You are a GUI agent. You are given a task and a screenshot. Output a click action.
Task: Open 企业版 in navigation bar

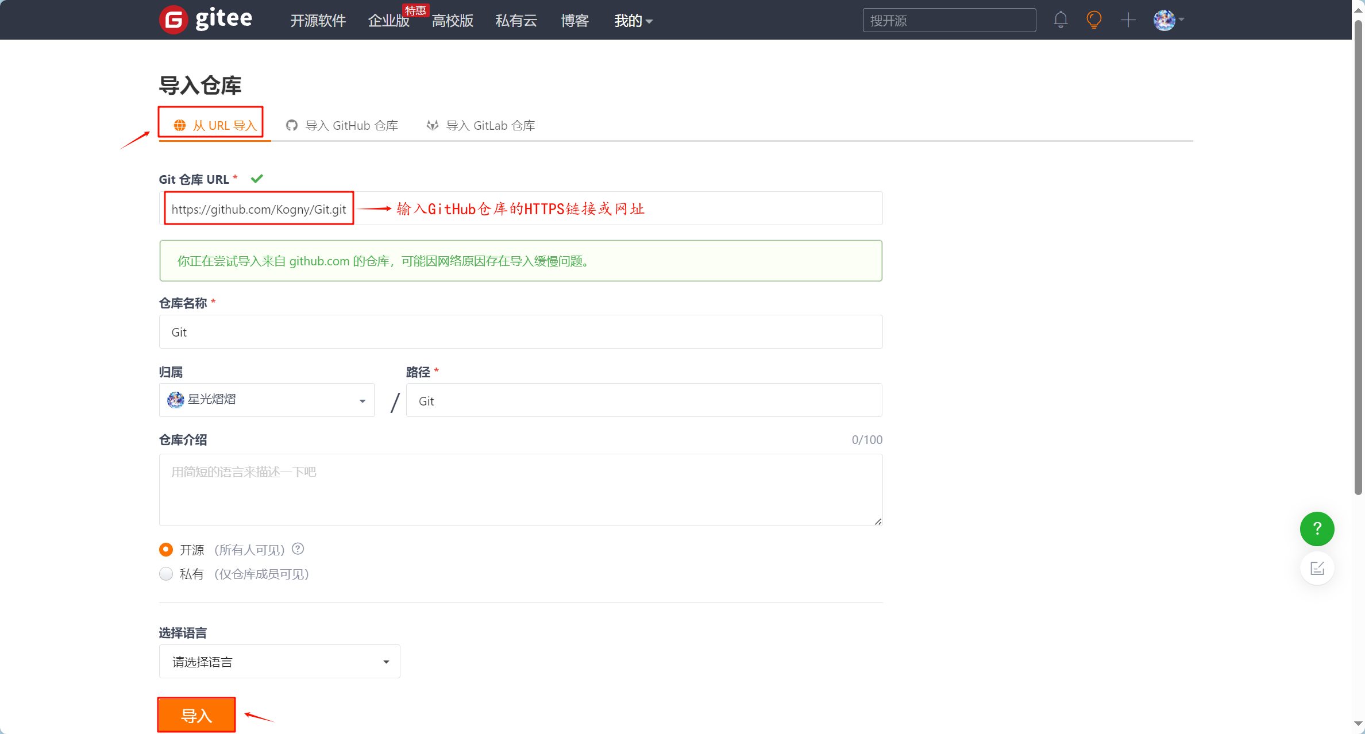[x=389, y=21]
